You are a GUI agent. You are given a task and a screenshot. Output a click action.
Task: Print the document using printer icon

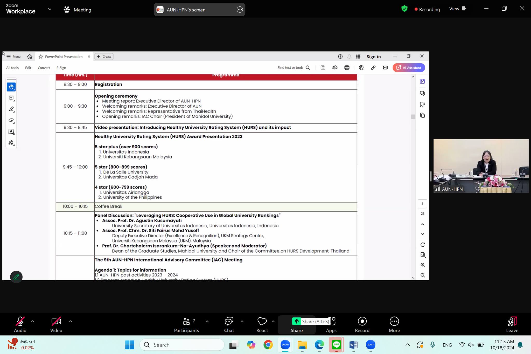tap(347, 68)
